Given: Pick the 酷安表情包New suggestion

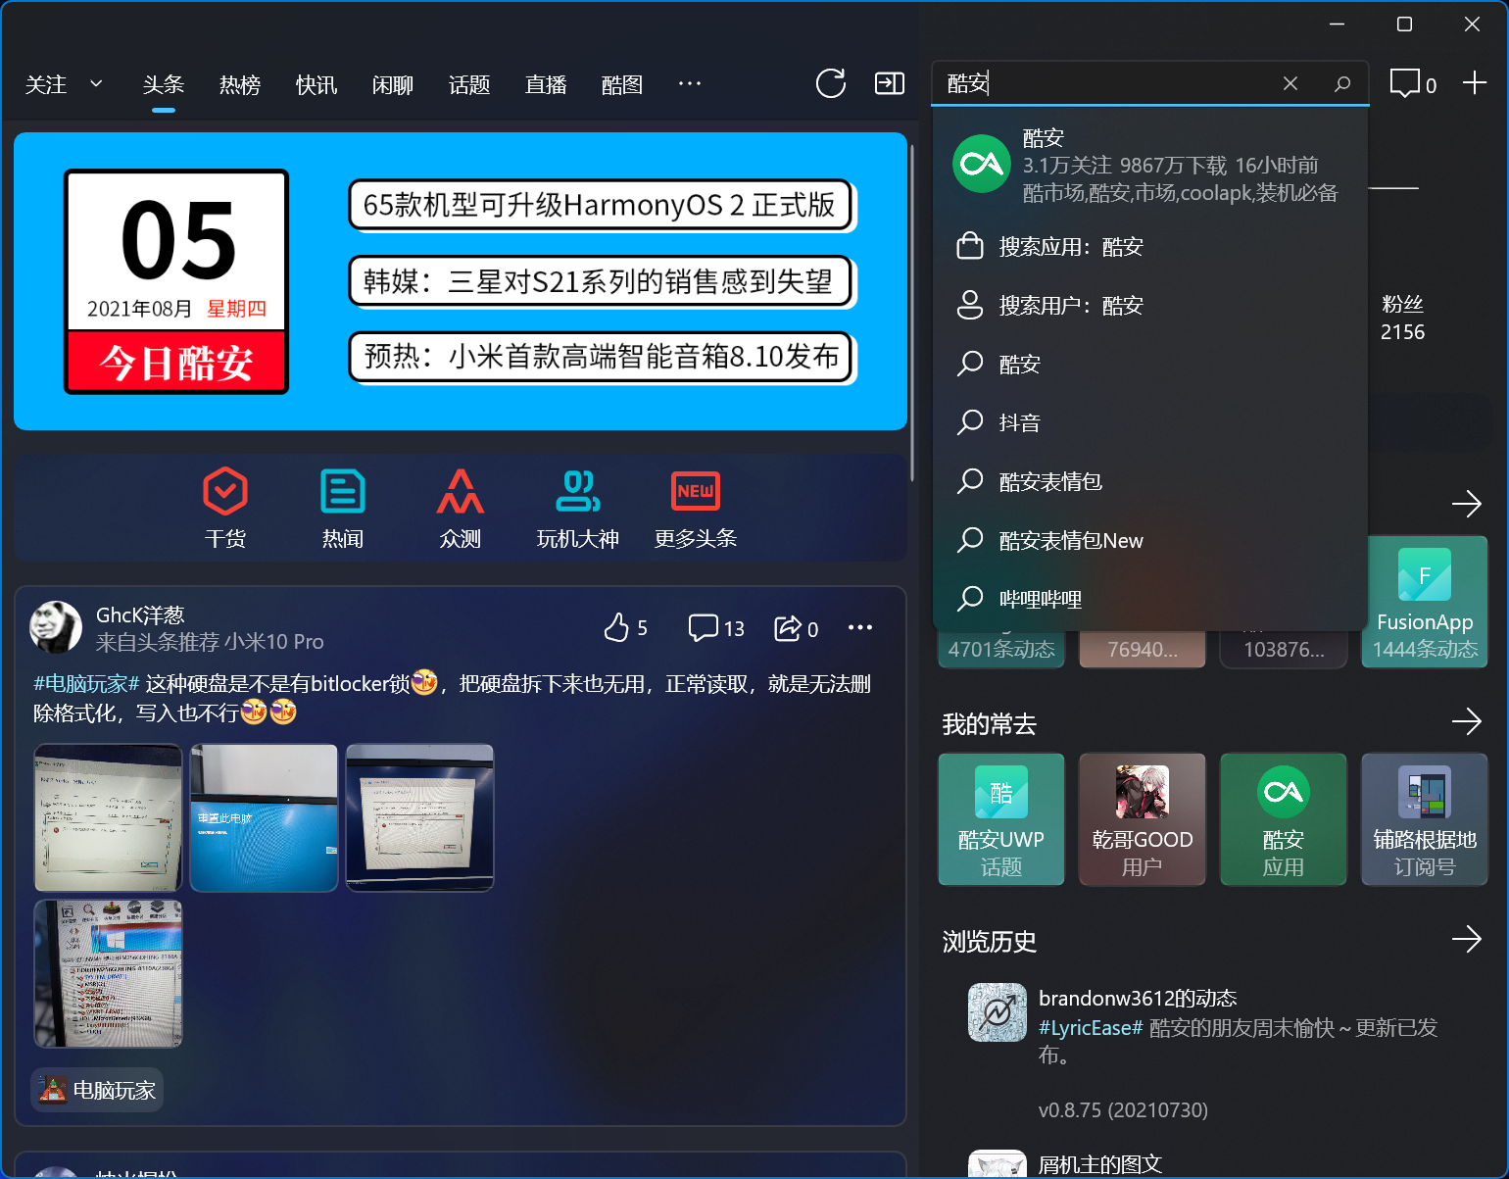Looking at the screenshot, I should pyautogui.click(x=1150, y=540).
